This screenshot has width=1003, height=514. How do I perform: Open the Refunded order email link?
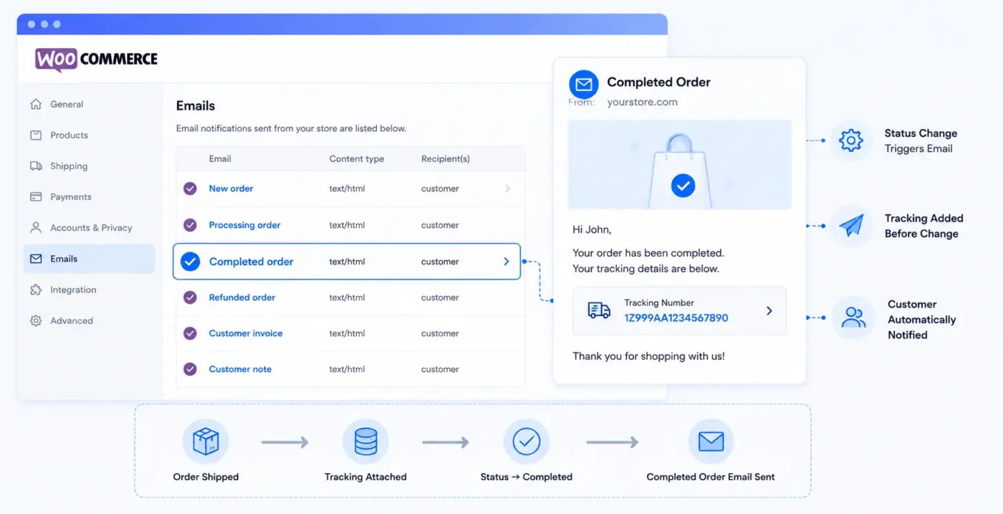tap(241, 298)
